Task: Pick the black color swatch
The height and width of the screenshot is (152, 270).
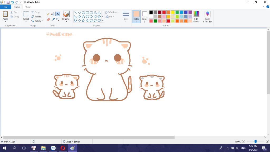Action: click(151, 12)
